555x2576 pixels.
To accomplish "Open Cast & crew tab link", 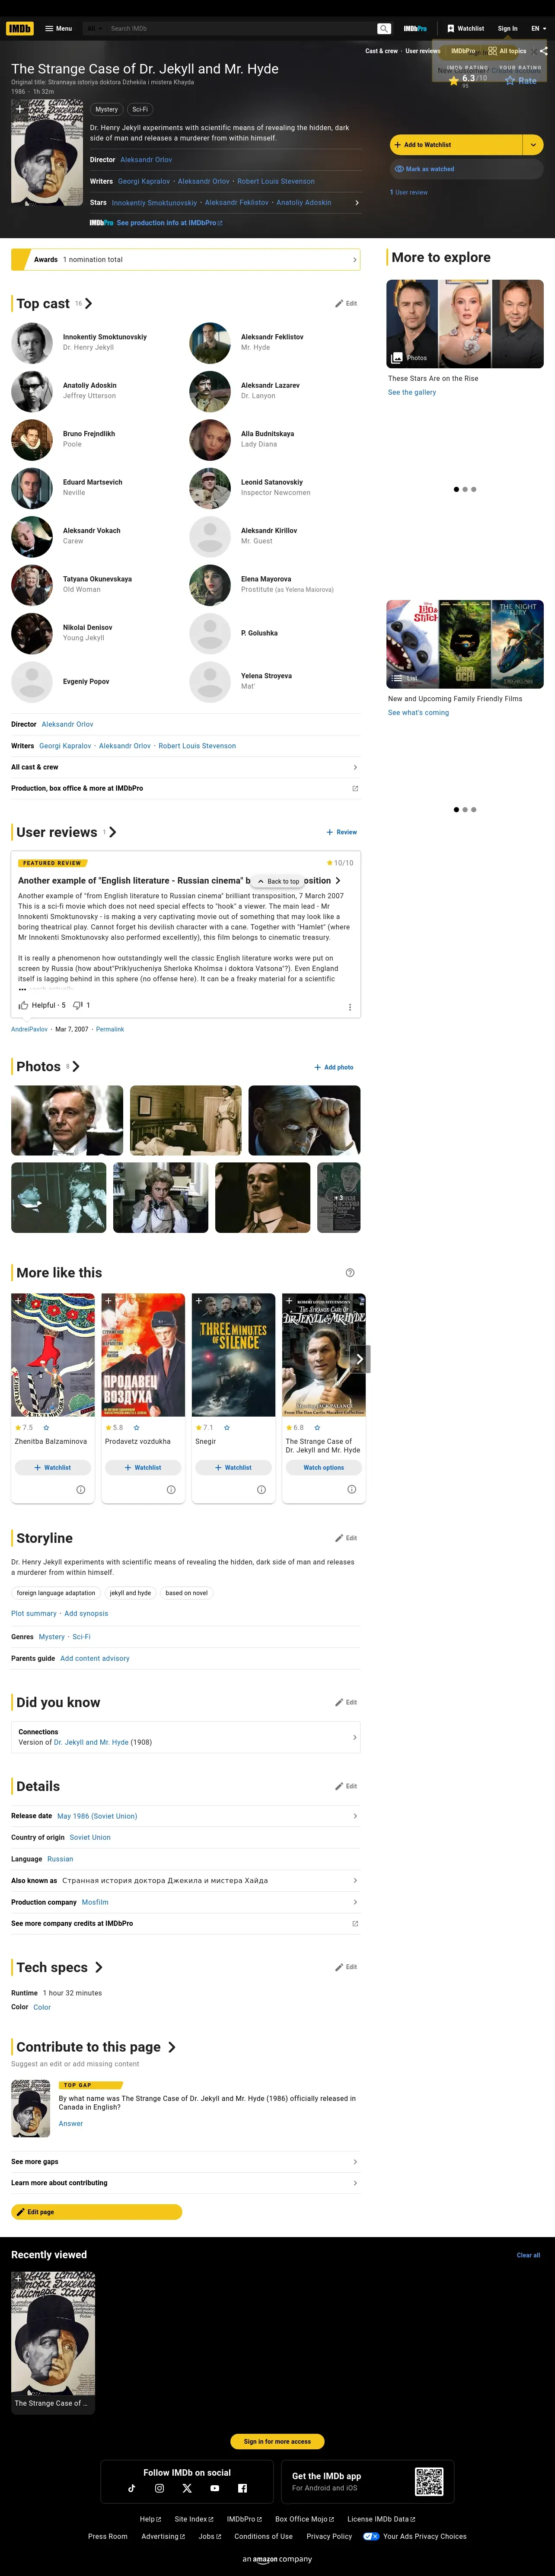I will coord(381,50).
